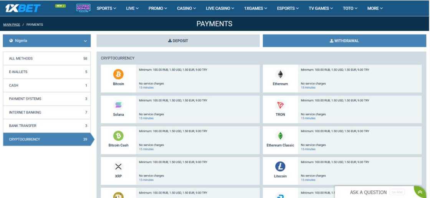This screenshot has height=198, width=430.
Task: Select the ALL METHODS category
Action: (46, 58)
